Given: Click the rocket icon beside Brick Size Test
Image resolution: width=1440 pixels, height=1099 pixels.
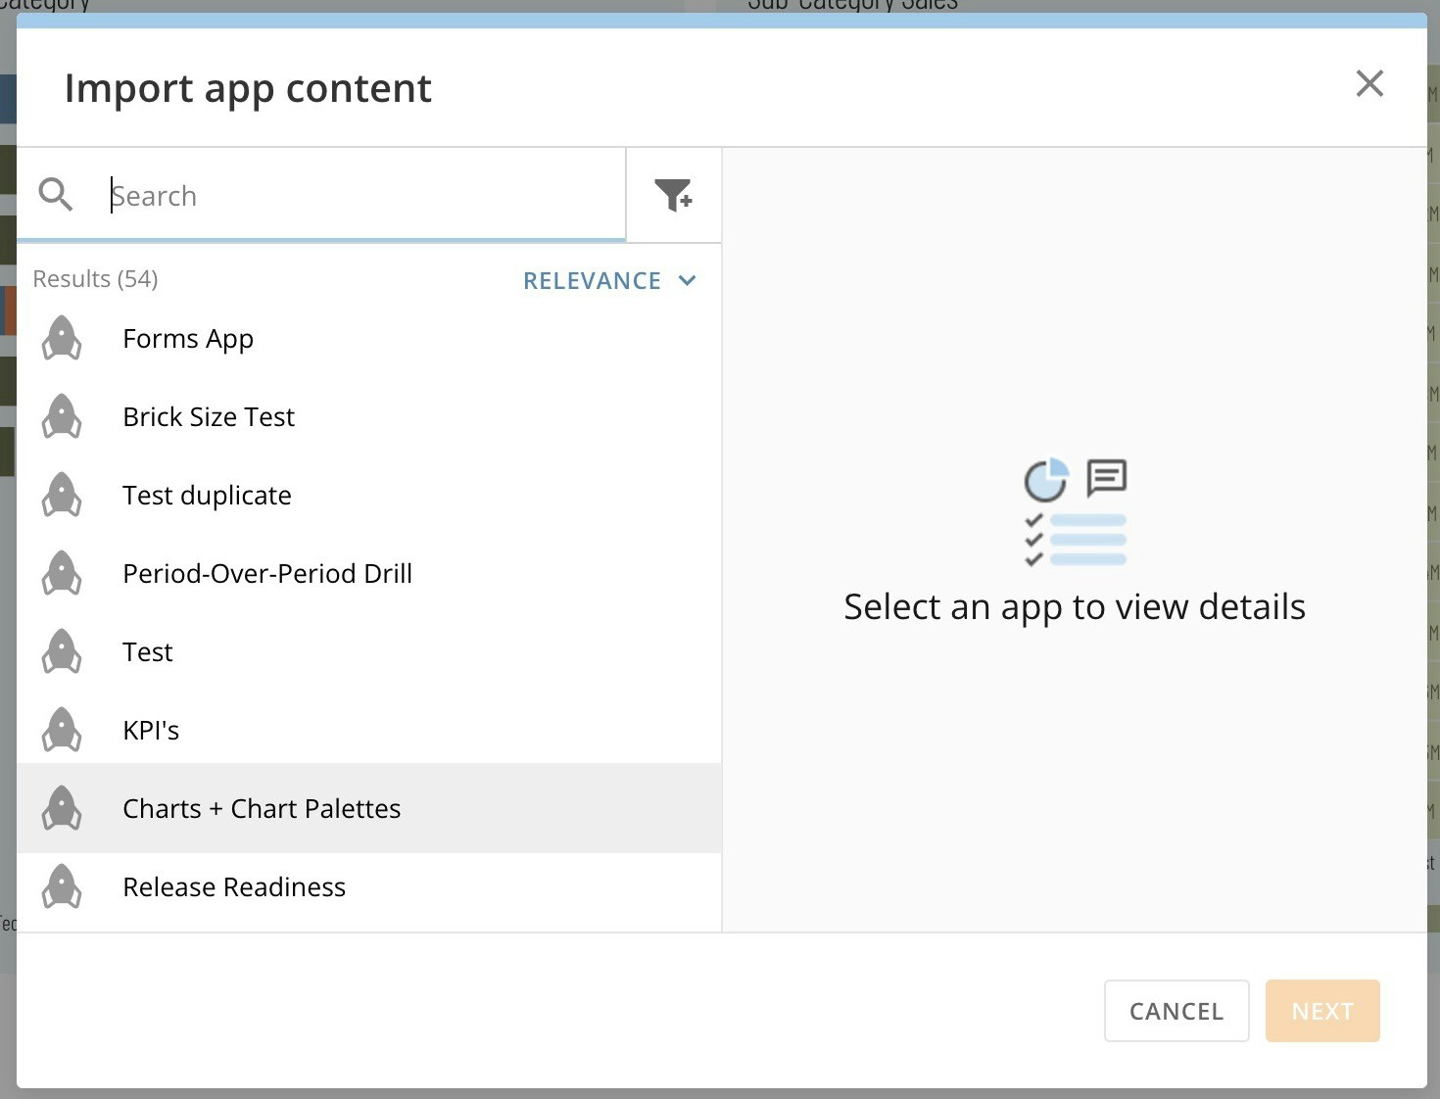Looking at the screenshot, I should click(x=62, y=415).
